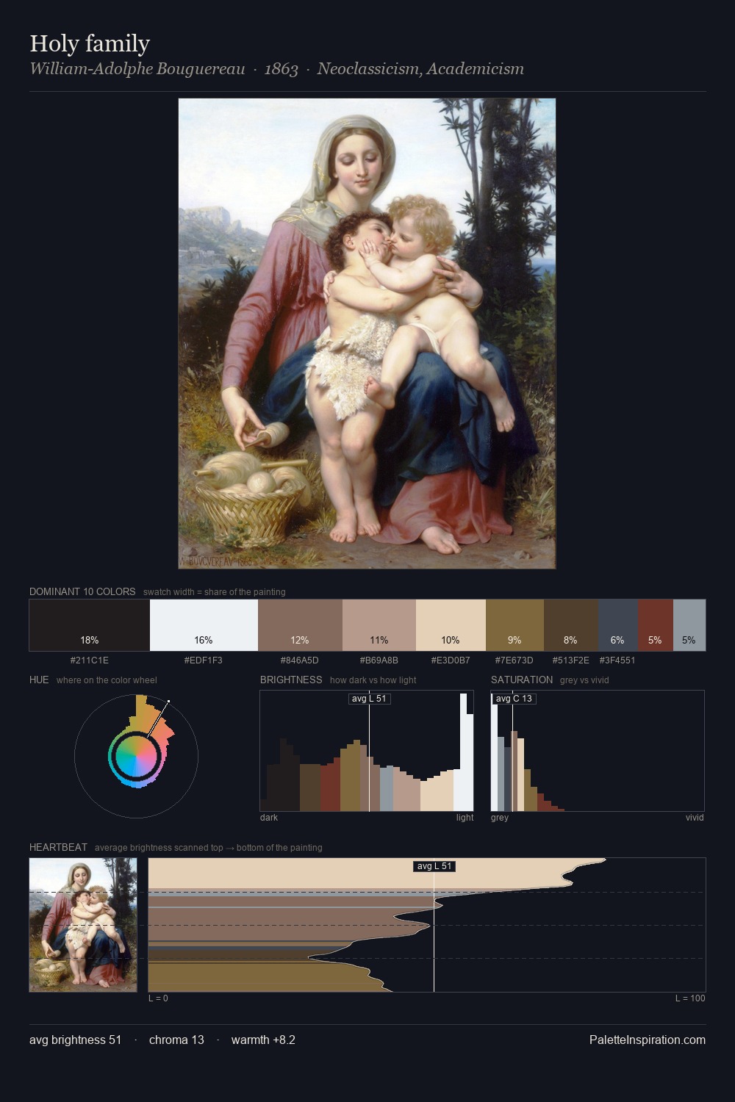Screen dimensions: 735x1102
Task: Pick the 6% slate blue-grey swatch
Action: 617,625
